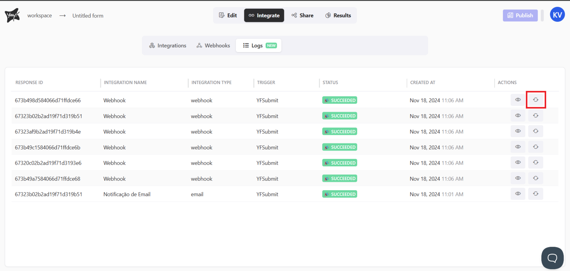Viewport: 570px width, 271px height.
Task: Retry the Notificação de Email log
Action: [x=535, y=194]
